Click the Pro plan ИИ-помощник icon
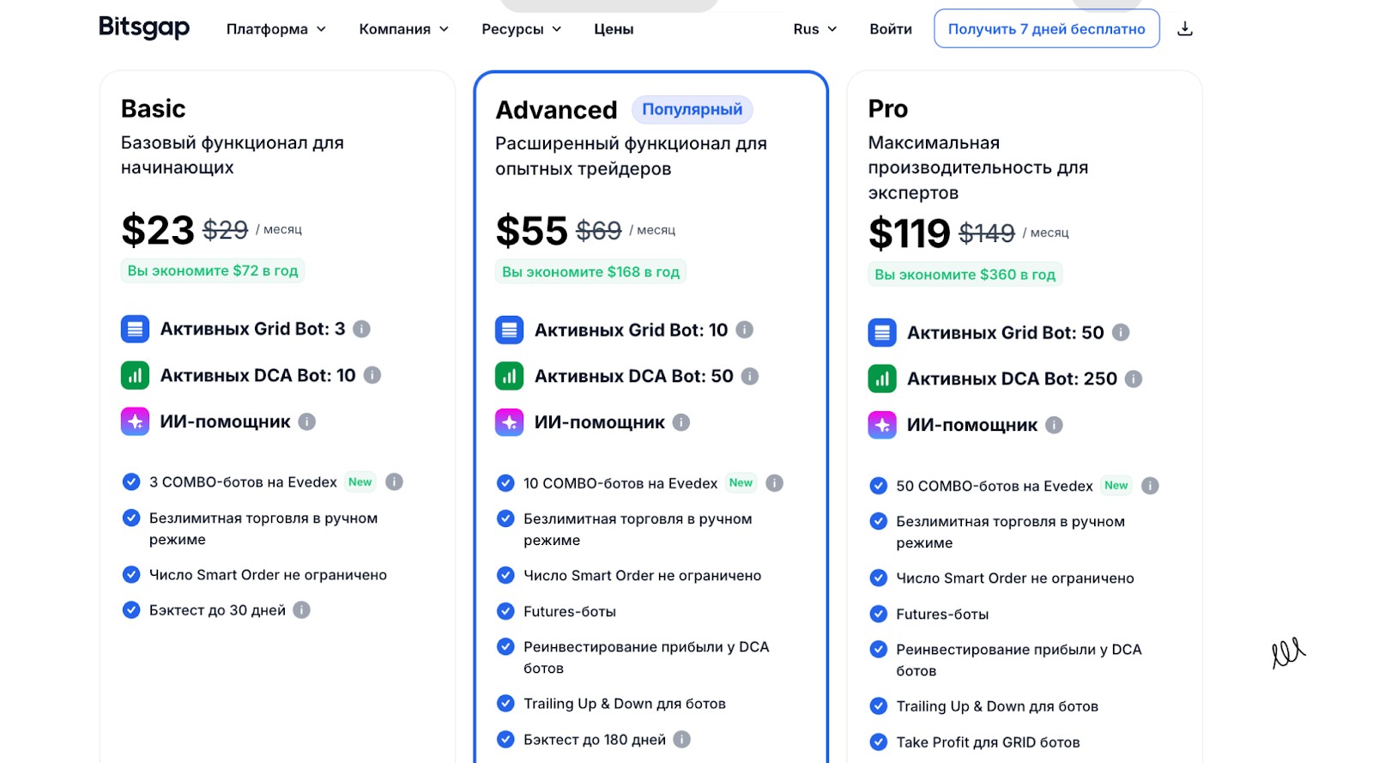 (882, 425)
